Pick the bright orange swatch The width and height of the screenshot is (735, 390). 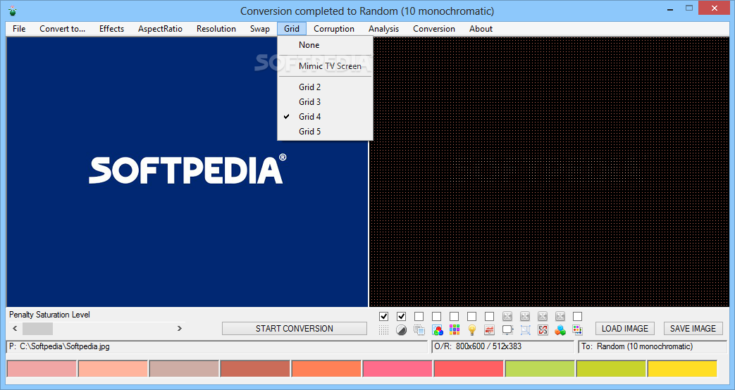326,369
